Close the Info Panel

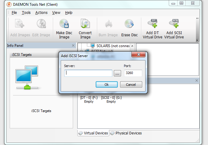pos(73,46)
